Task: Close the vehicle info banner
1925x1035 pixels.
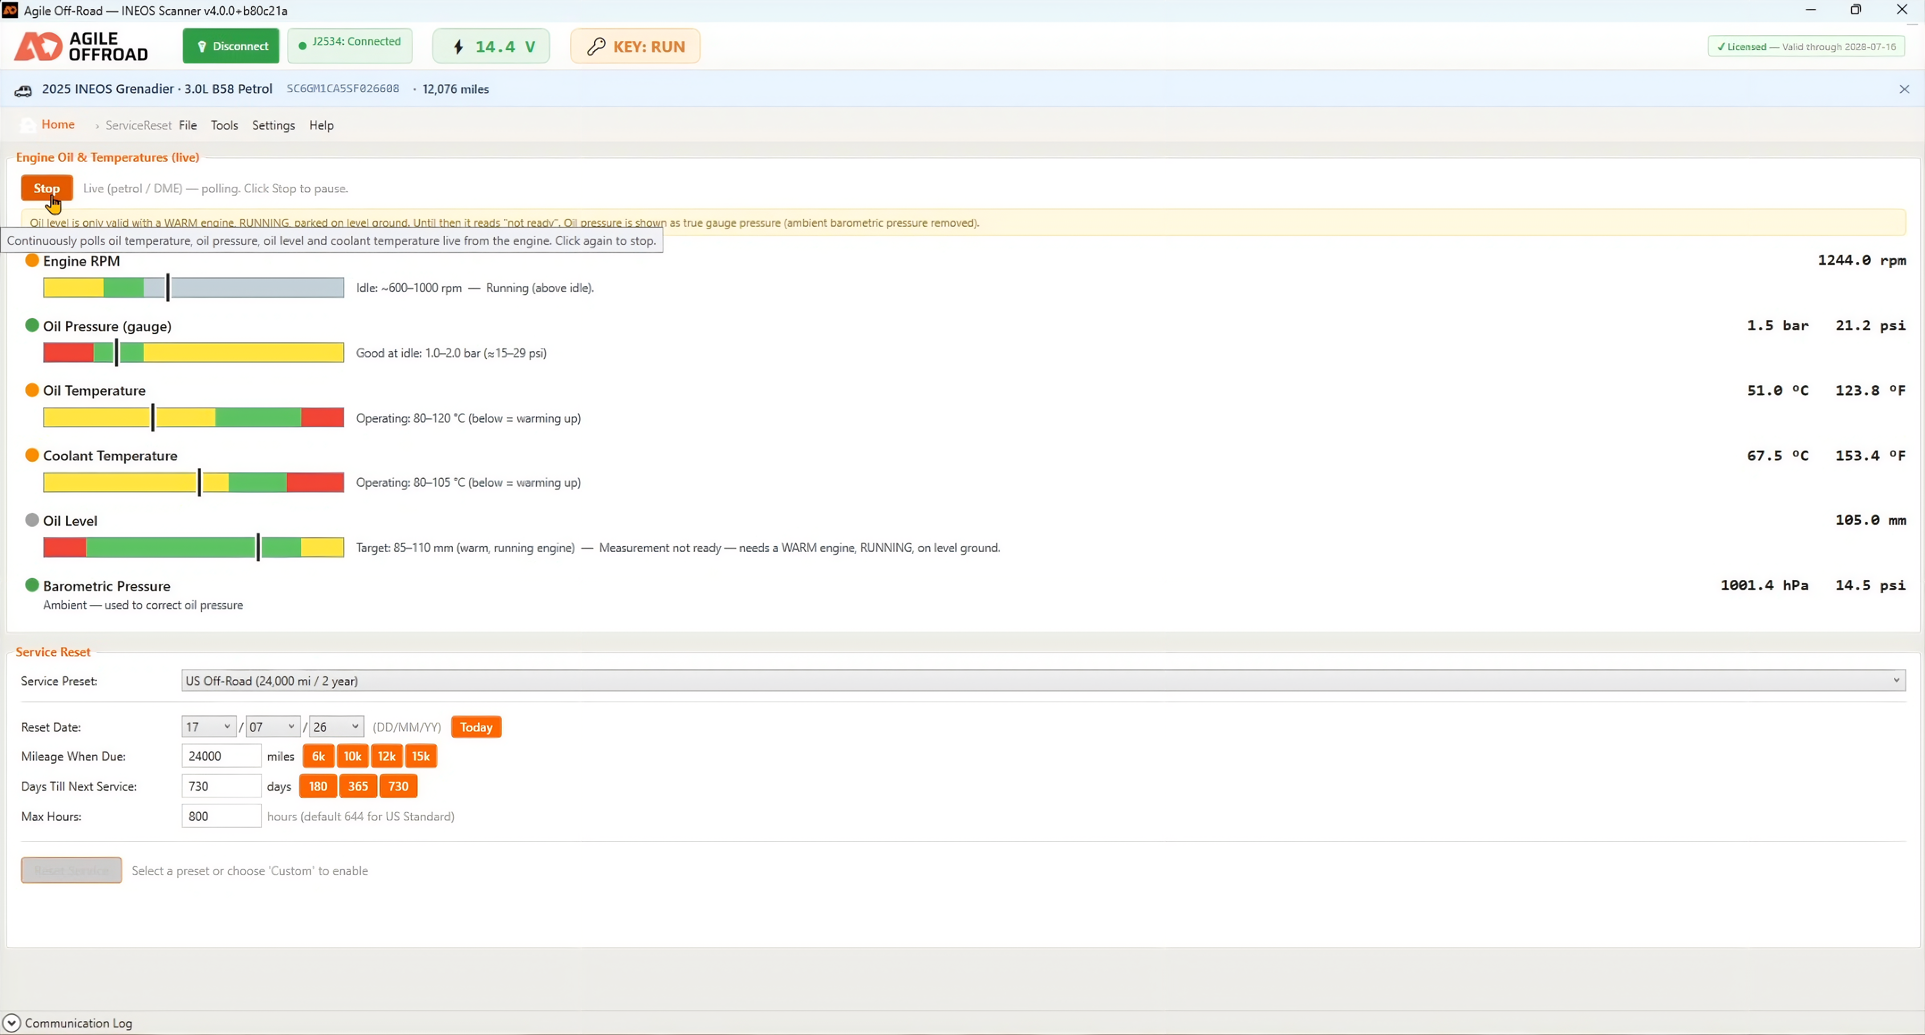Action: point(1904,89)
